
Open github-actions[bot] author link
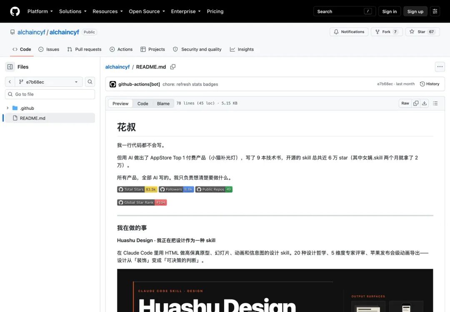pos(139,84)
